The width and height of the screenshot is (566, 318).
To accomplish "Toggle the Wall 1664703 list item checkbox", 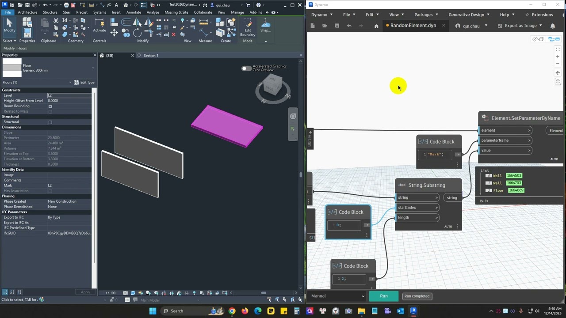I will coord(489,183).
